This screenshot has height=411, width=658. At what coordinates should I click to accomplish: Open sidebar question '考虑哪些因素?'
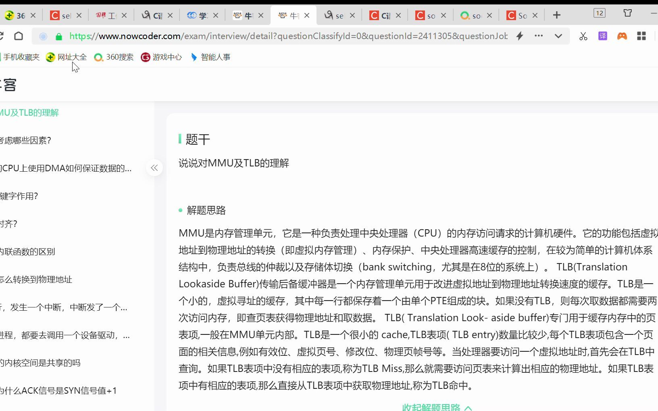coord(25,141)
